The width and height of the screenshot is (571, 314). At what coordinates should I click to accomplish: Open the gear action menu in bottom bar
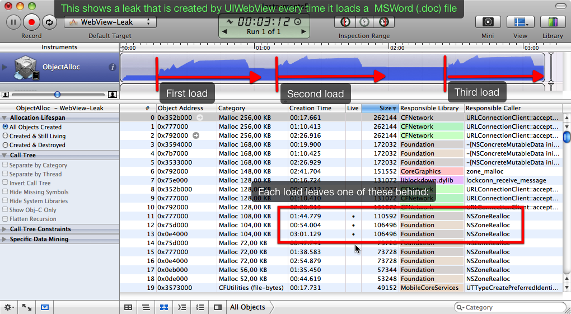pyautogui.click(x=9, y=307)
